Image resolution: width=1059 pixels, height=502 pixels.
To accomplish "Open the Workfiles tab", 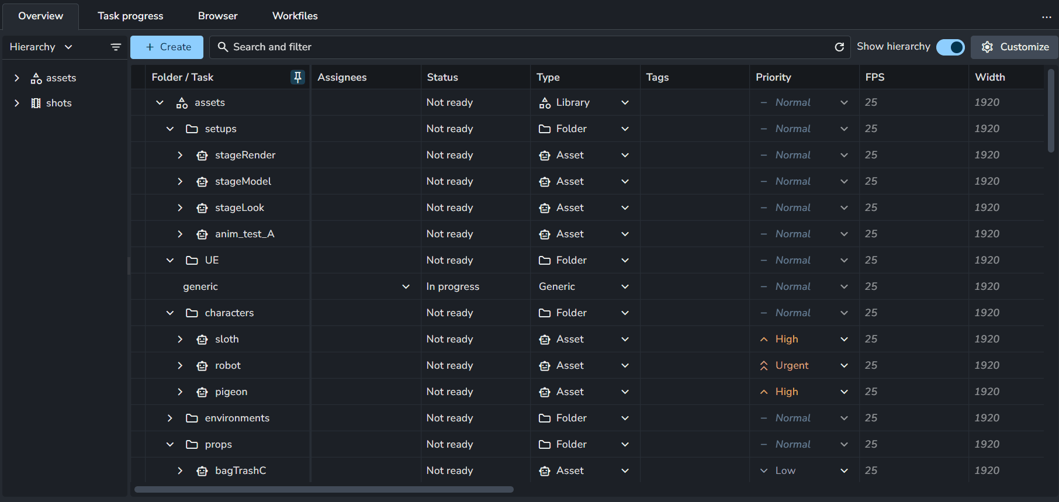I will 295,16.
